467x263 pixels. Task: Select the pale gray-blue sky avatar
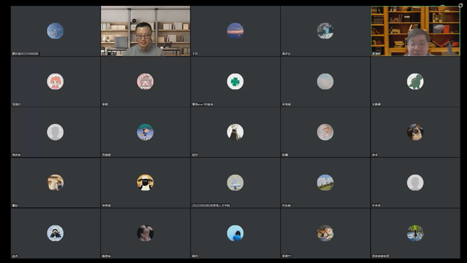(x=325, y=82)
